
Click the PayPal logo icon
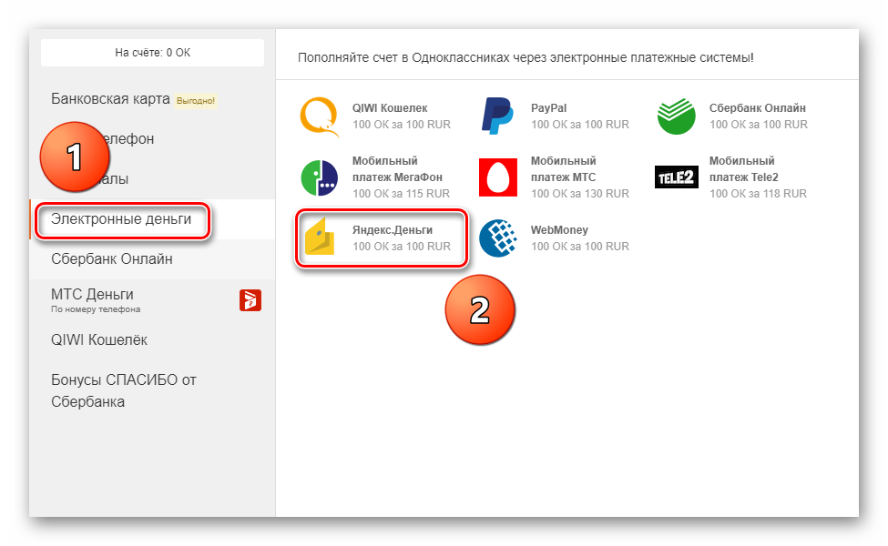(x=498, y=116)
